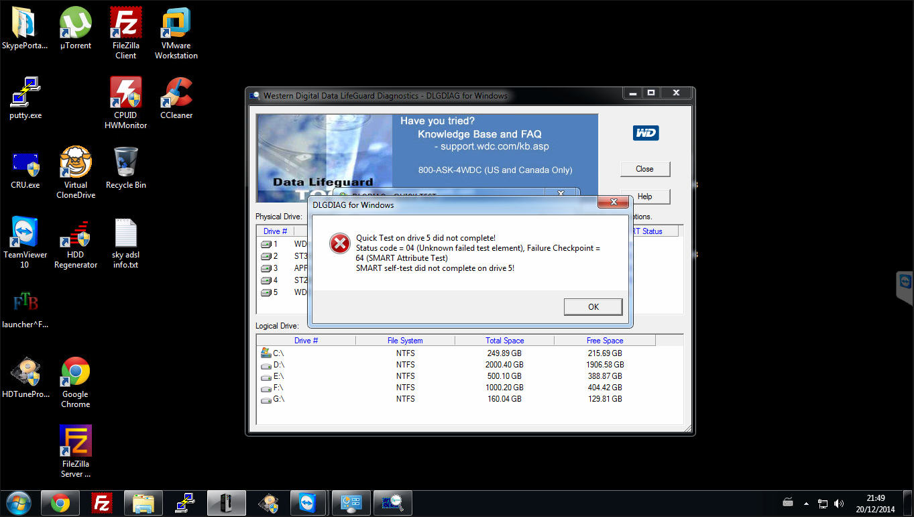
Task: Open the VMware Workstation desktop shortcut
Action: (x=176, y=33)
